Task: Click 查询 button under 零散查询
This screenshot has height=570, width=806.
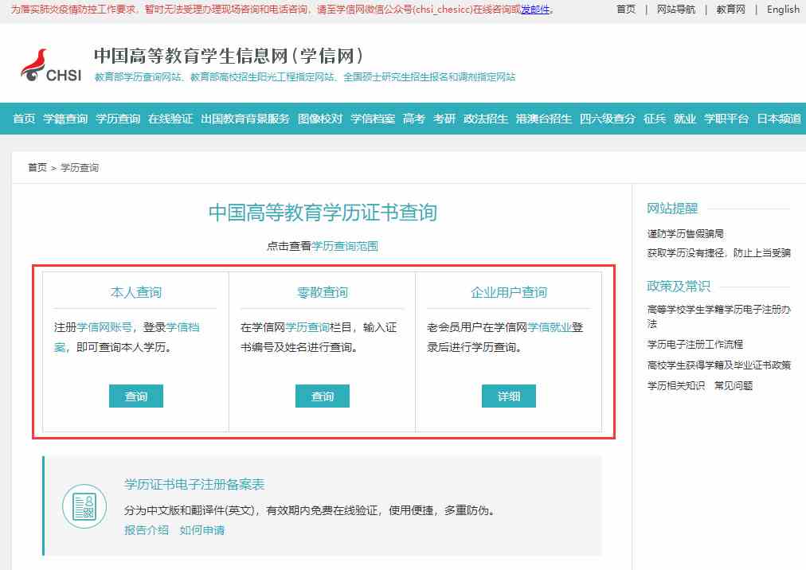Action: (x=323, y=396)
